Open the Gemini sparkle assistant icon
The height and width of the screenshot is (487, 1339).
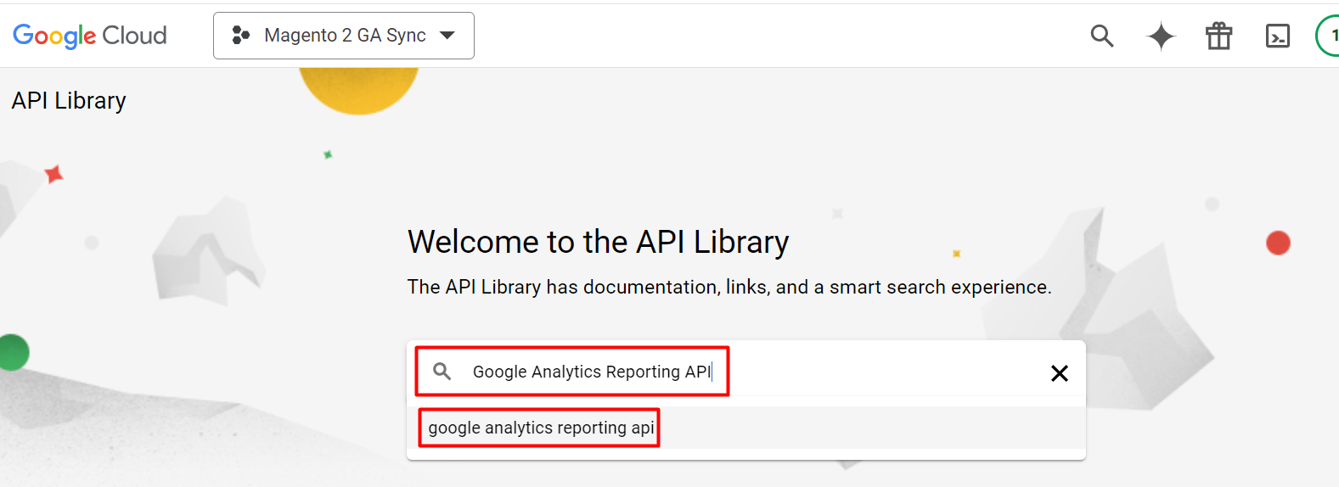(x=1161, y=36)
